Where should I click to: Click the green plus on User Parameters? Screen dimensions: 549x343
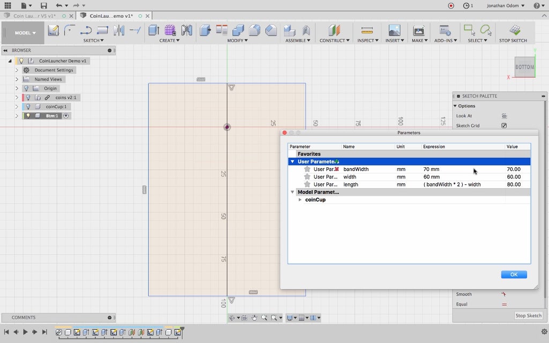pos(336,161)
